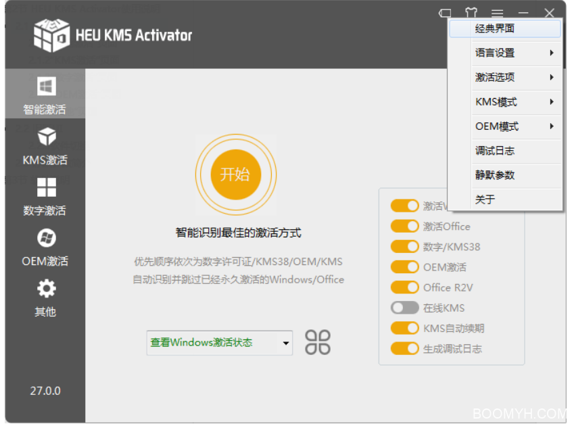Click the hamburger menu icon in title bar
This screenshot has width=574, height=424.
(497, 13)
